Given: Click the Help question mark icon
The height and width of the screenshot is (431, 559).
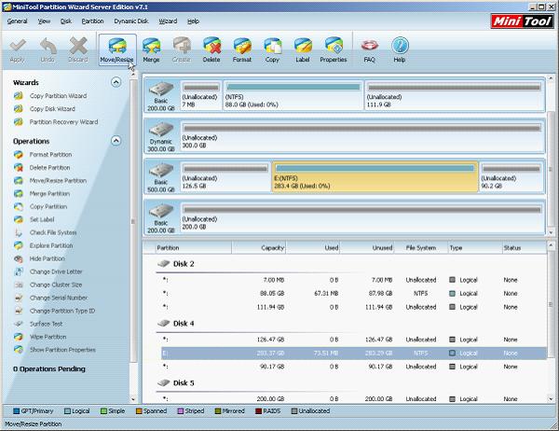Looking at the screenshot, I should click(400, 46).
